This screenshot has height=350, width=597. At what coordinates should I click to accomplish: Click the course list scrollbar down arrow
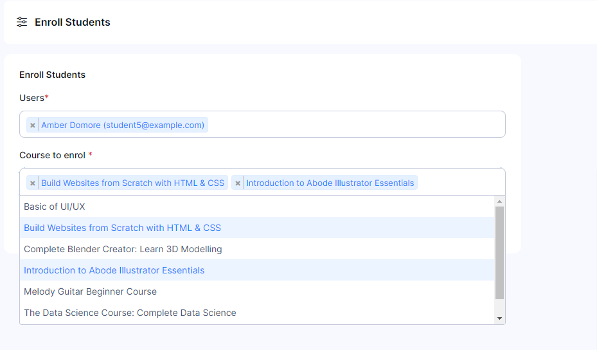(499, 318)
